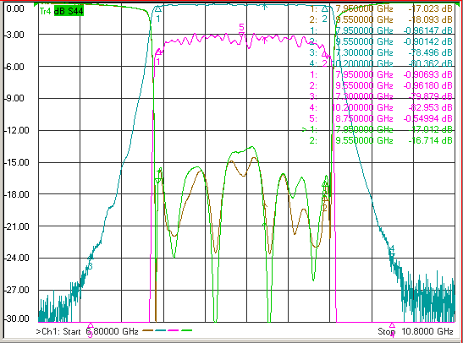Screen dimensions: 463x343
Task: Click the 0.00 top reference scale label
Action: point(15,8)
